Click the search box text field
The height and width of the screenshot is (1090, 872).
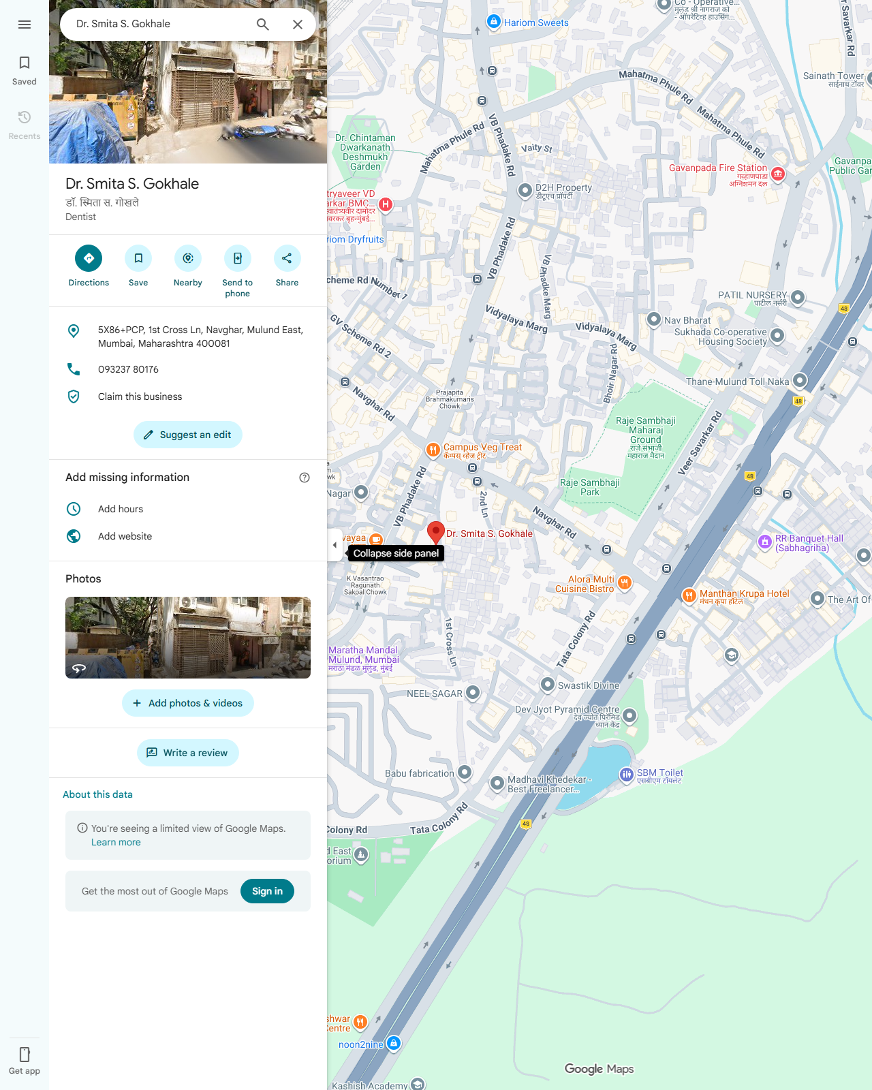coord(157,24)
